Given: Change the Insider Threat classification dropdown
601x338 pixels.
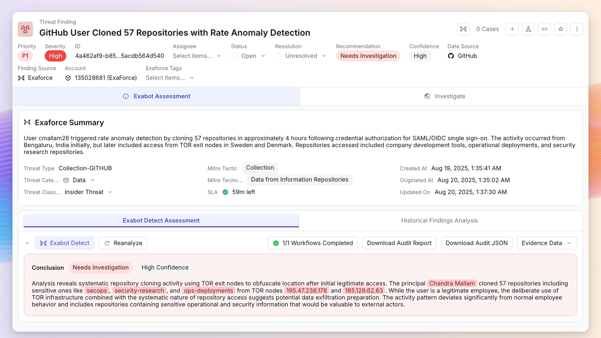Looking at the screenshot, I should pos(88,192).
